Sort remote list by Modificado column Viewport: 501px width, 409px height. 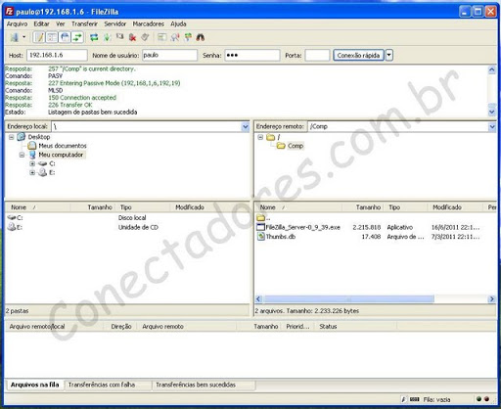[x=455, y=207]
